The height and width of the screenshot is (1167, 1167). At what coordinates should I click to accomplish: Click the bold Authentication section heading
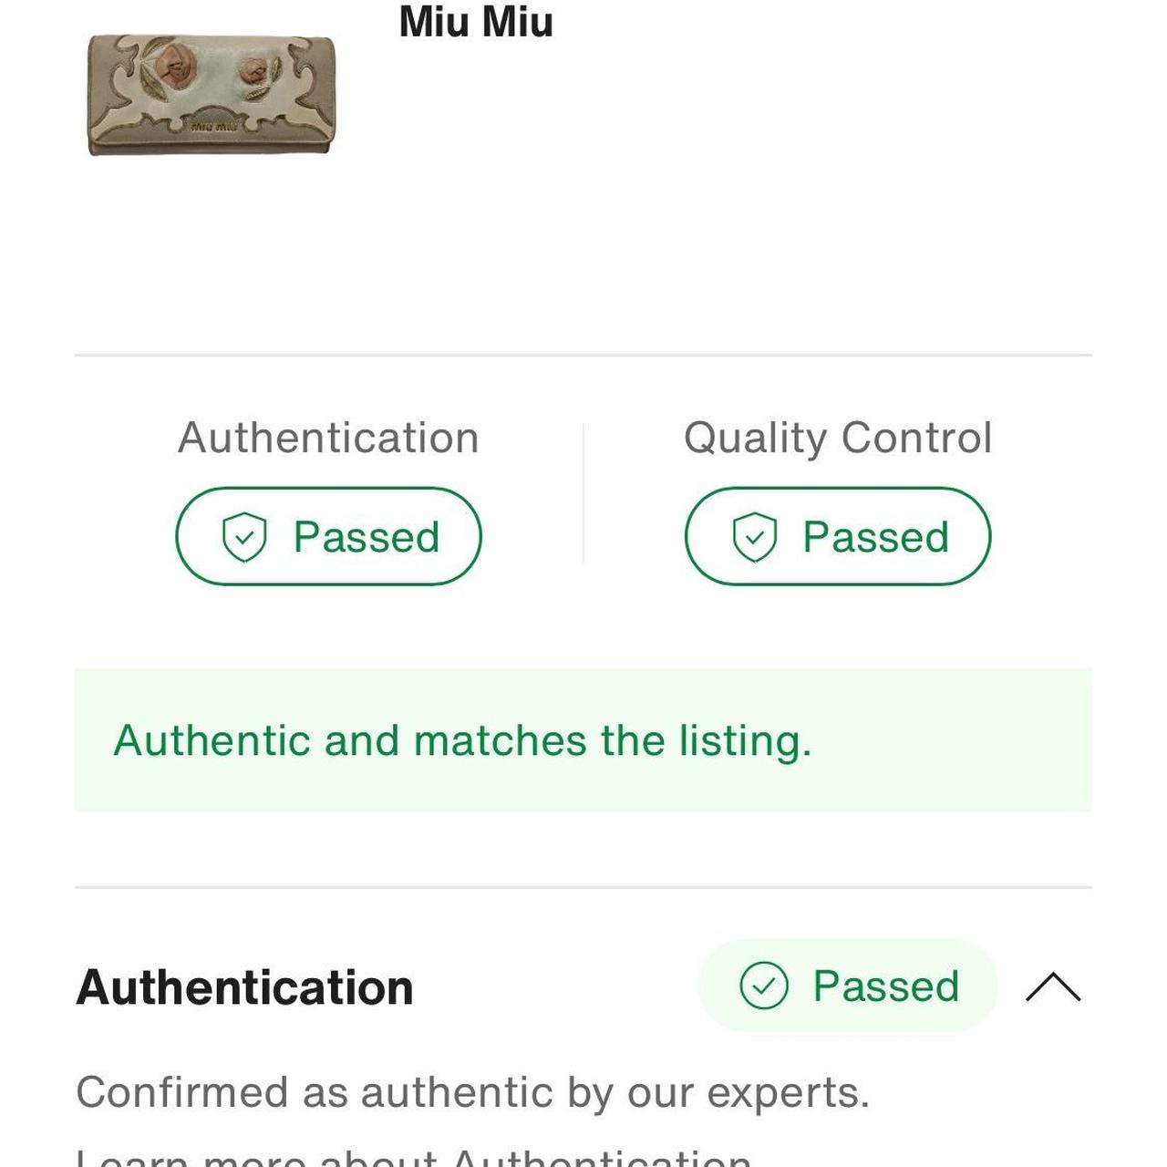click(245, 987)
